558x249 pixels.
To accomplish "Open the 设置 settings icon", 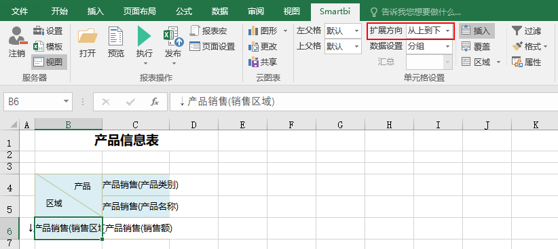I will click(x=39, y=31).
